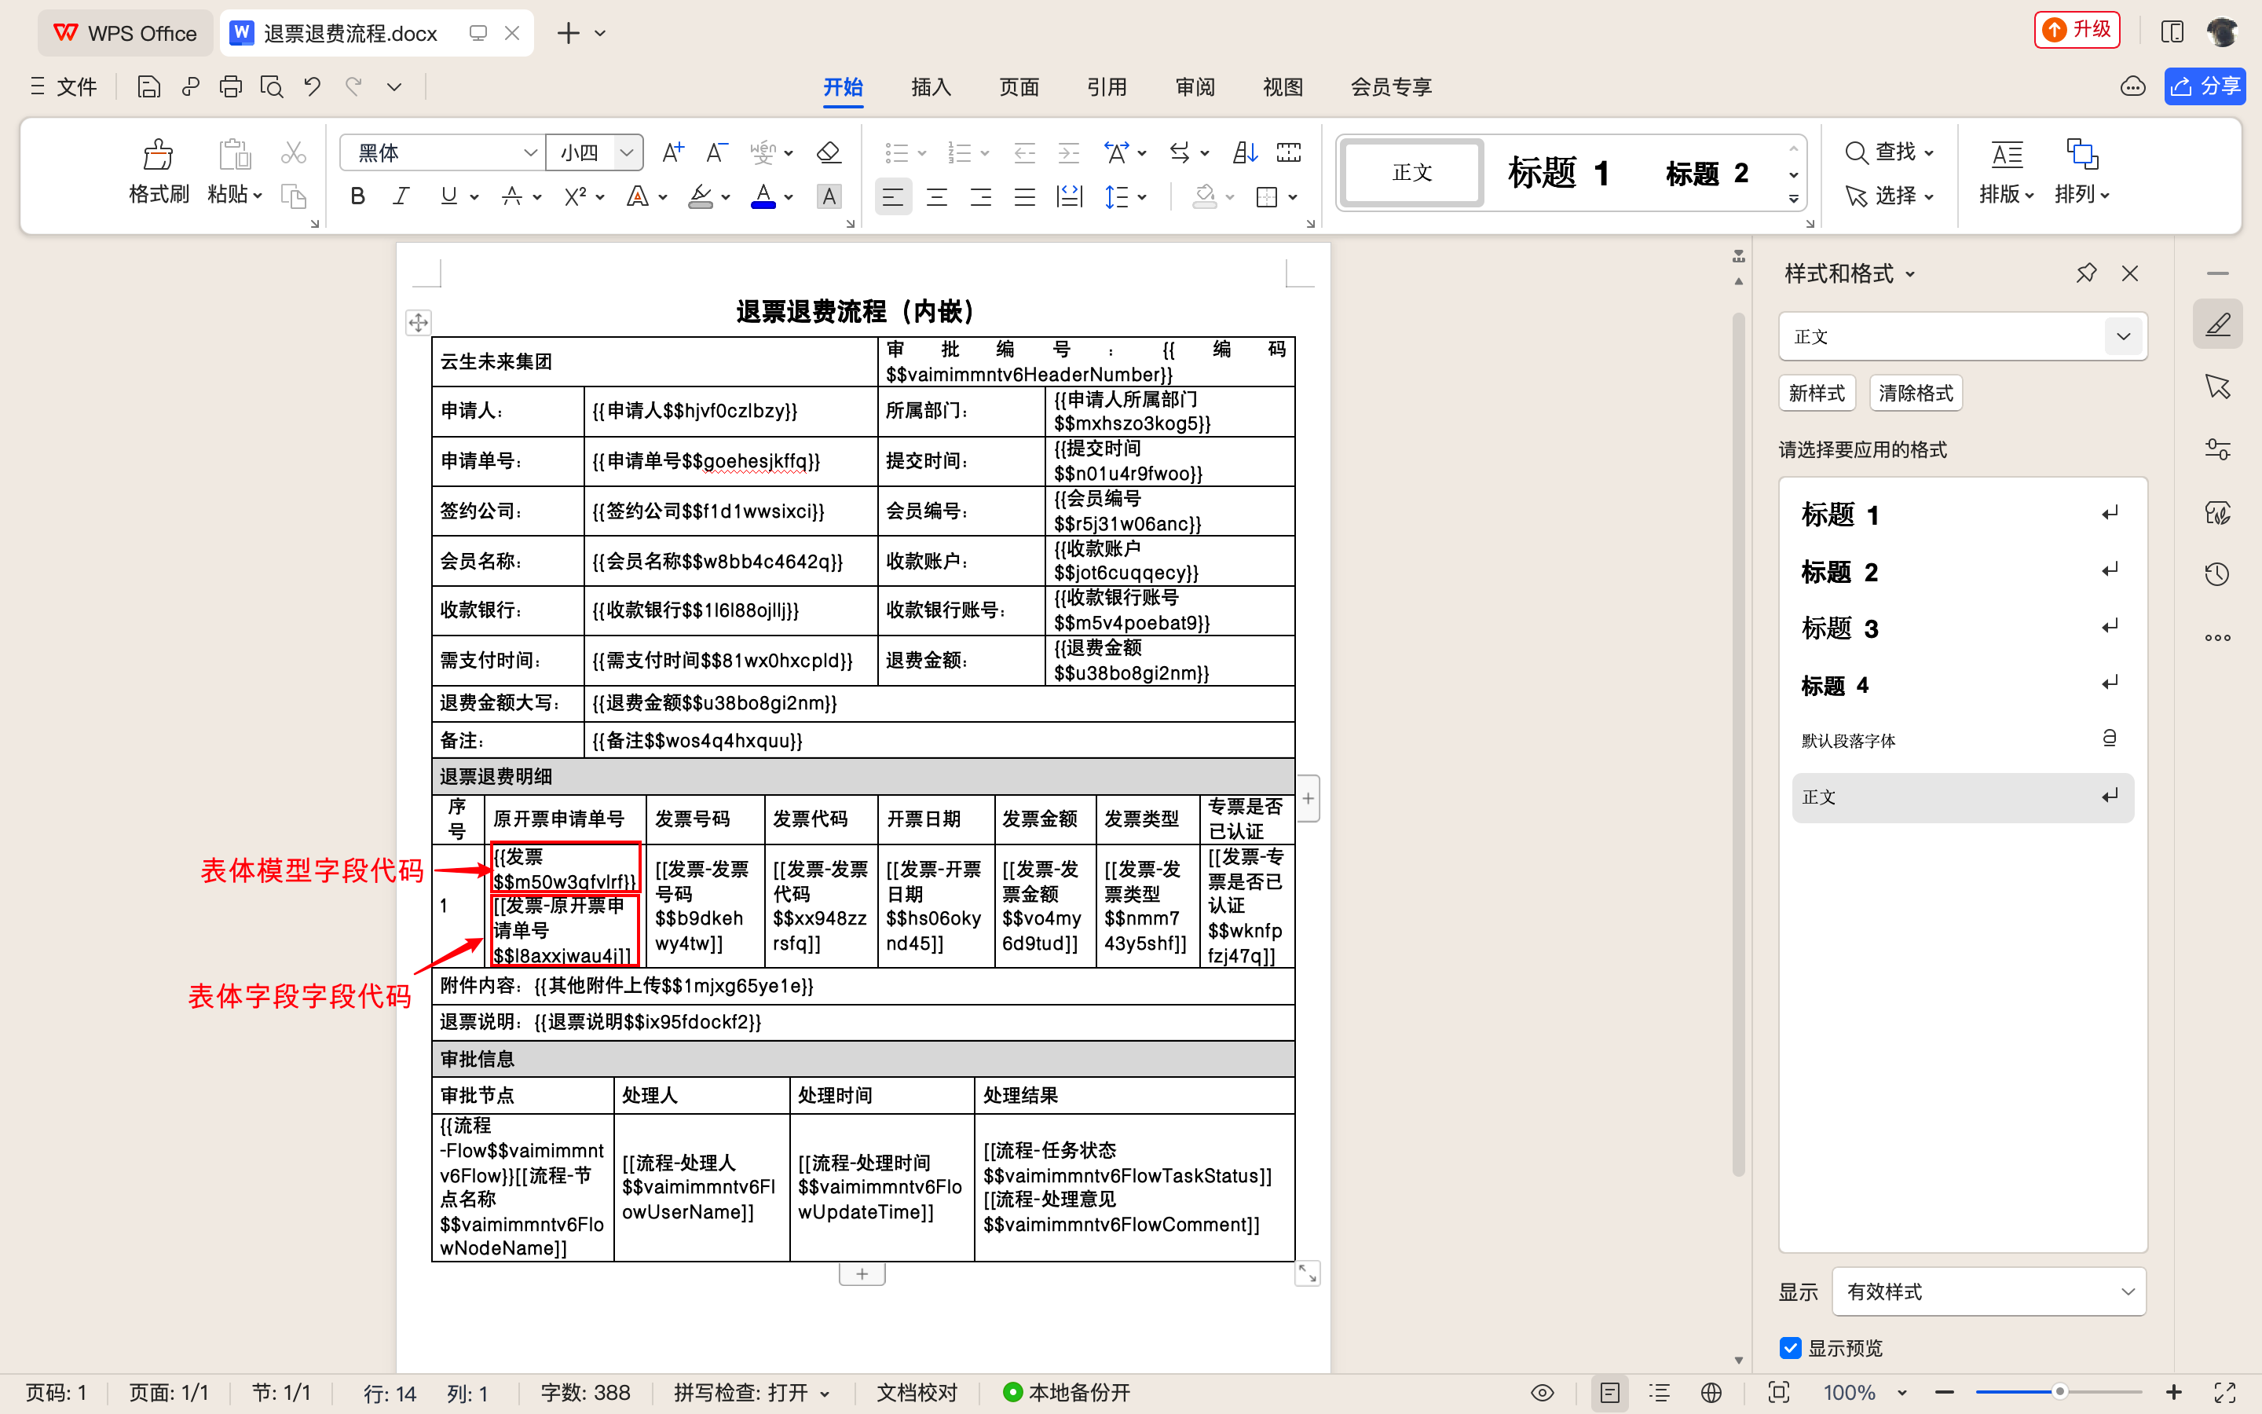Image resolution: width=2262 pixels, height=1414 pixels.
Task: Expand the underline style dropdown arrow
Action: click(x=474, y=197)
